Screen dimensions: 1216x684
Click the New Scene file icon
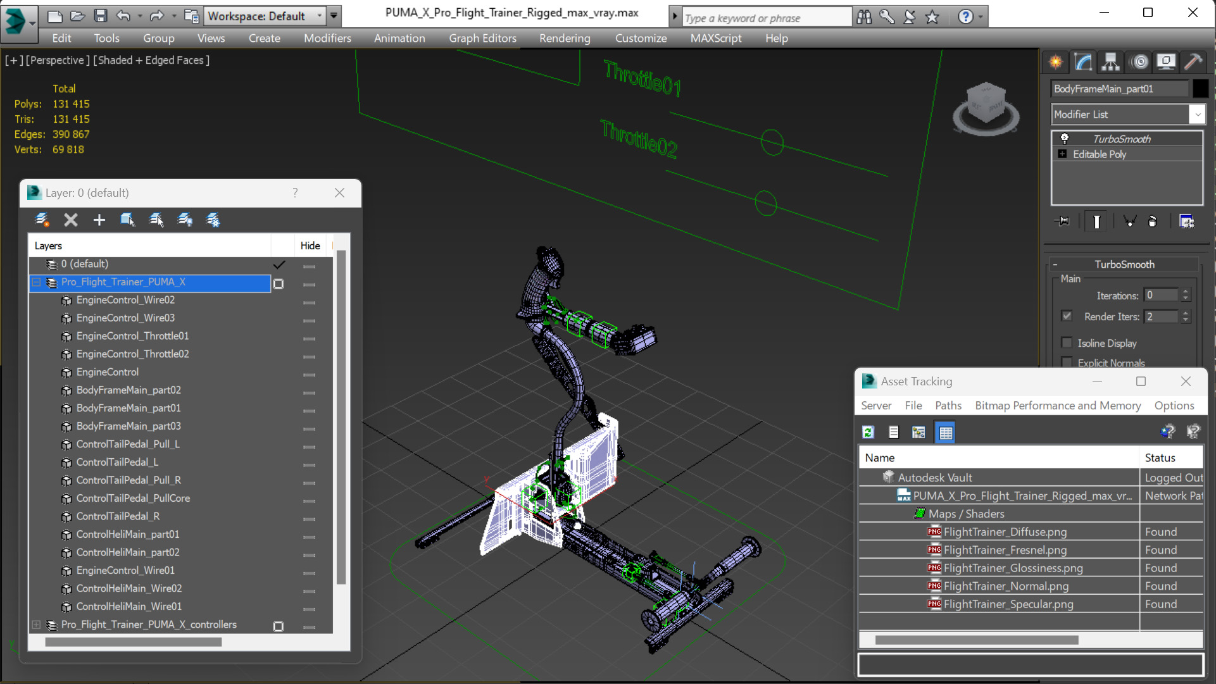(x=55, y=16)
